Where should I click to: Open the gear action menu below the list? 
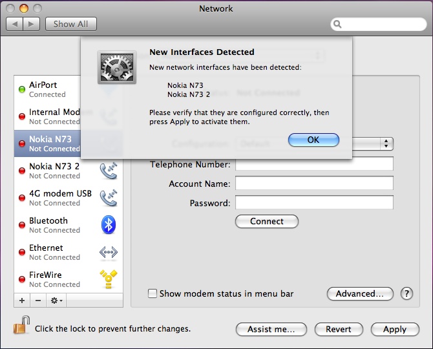pos(56,301)
